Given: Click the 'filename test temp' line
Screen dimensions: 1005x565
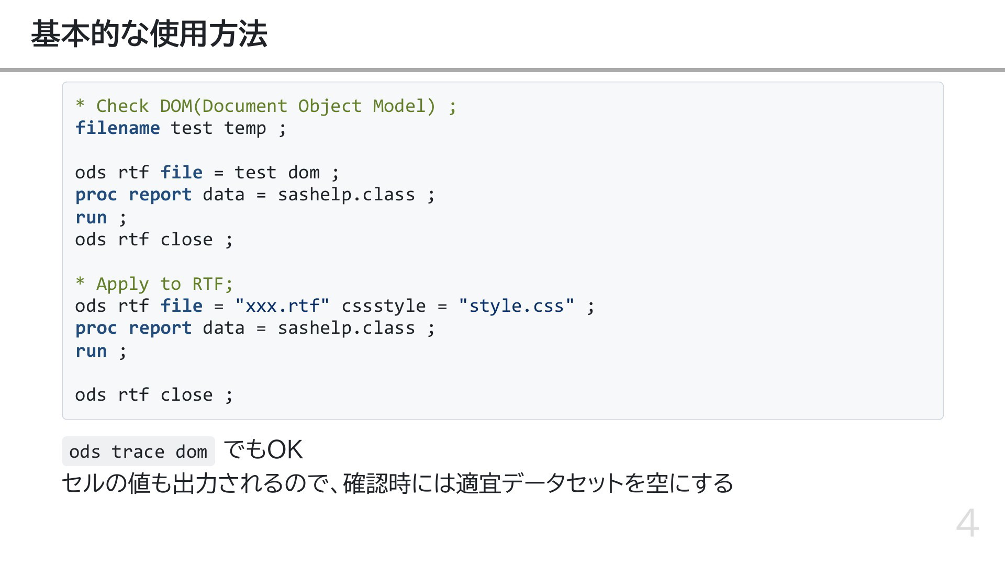Looking at the screenshot, I should click(181, 128).
